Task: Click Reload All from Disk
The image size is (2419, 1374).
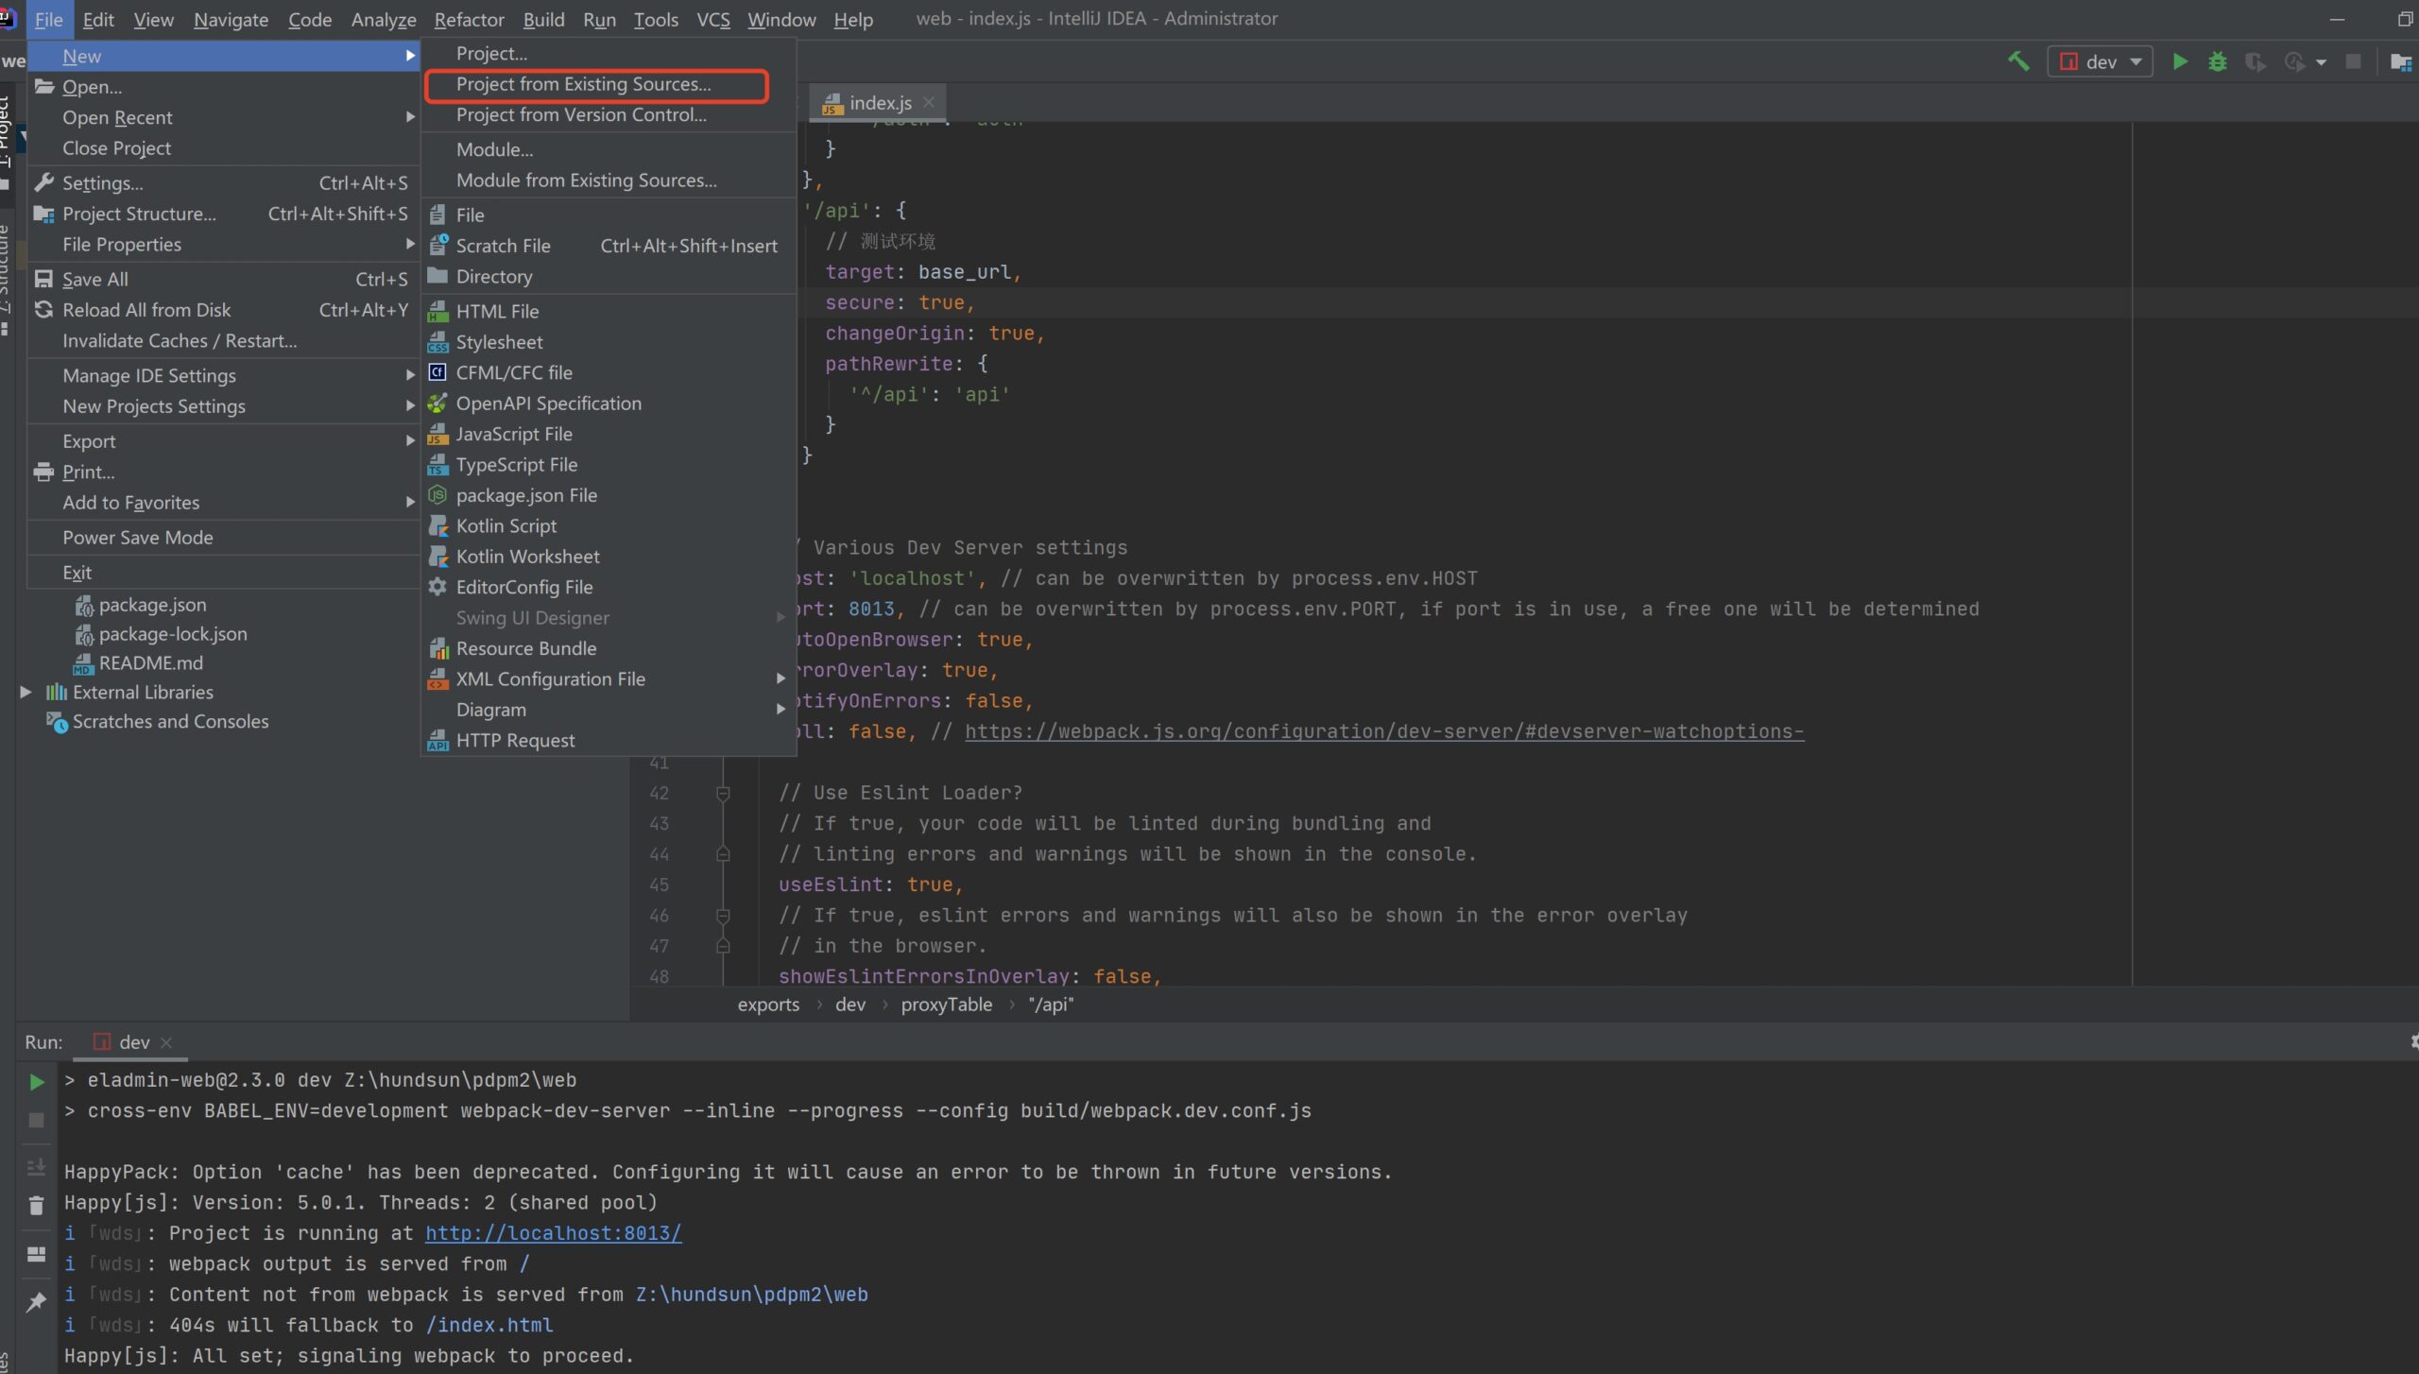Action: 223,309
